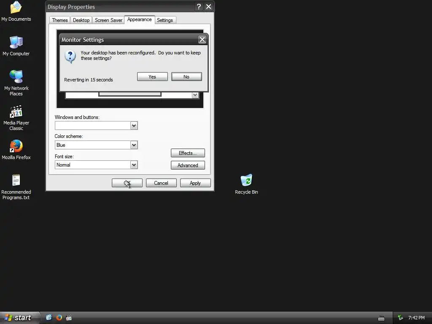
Task: Click Yes to keep display settings
Action: 152,77
